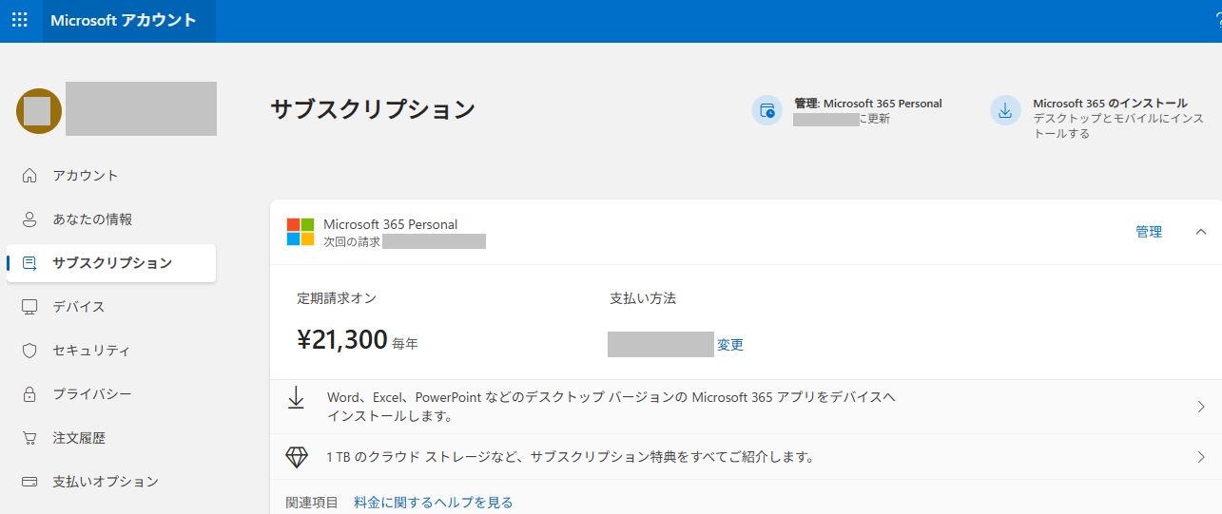
Task: Open the app launcher grid icon
Action: (20, 20)
